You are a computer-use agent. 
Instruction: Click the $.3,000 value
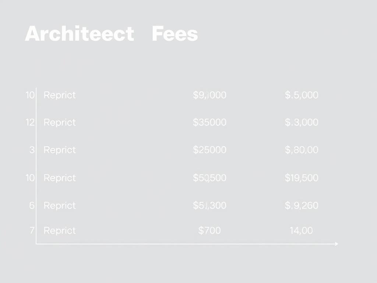click(x=302, y=122)
